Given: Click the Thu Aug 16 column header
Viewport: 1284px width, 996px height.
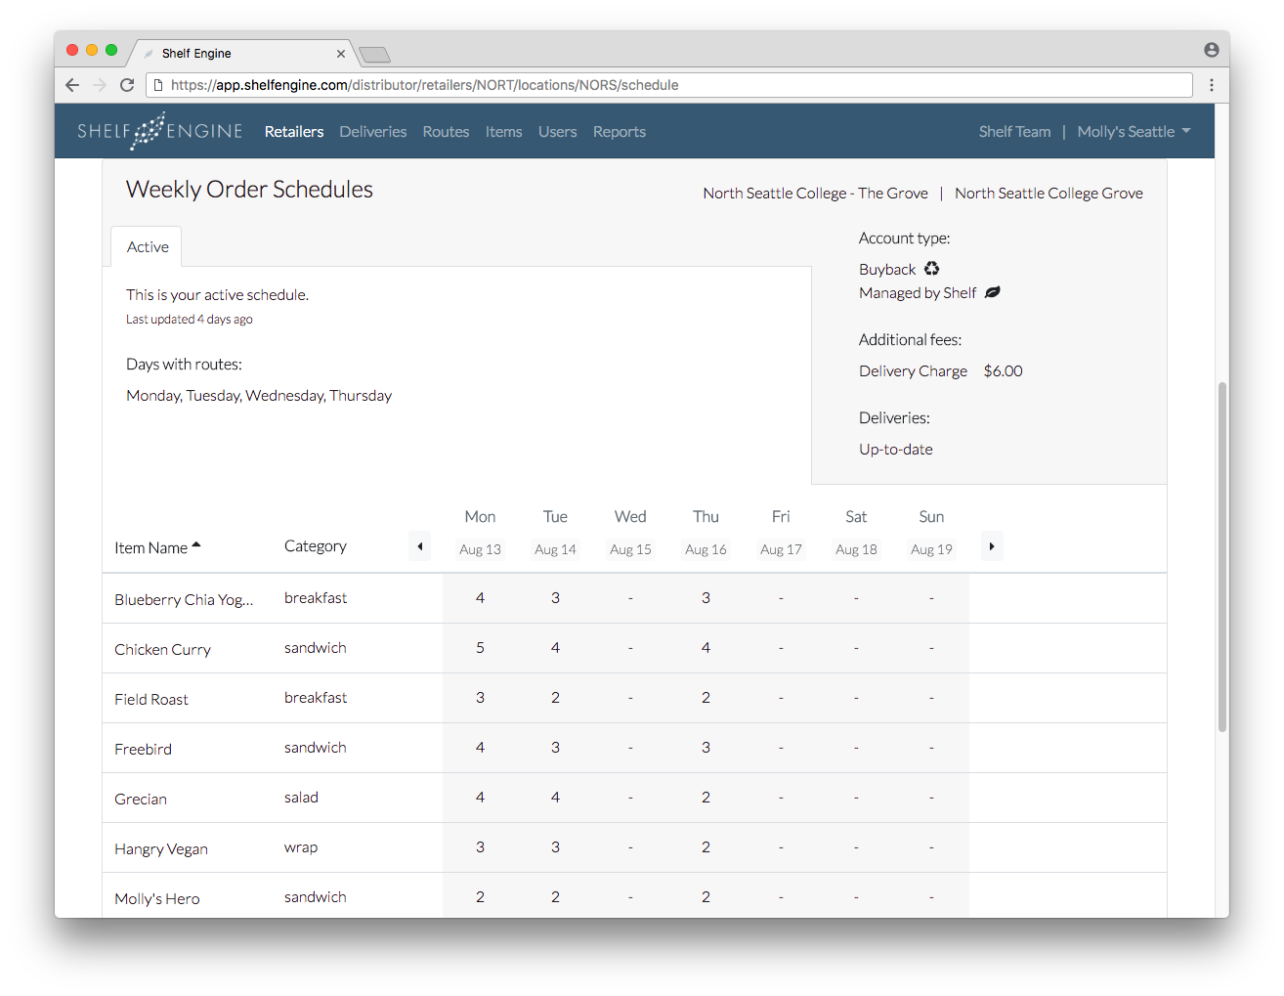Looking at the screenshot, I should coord(706,533).
